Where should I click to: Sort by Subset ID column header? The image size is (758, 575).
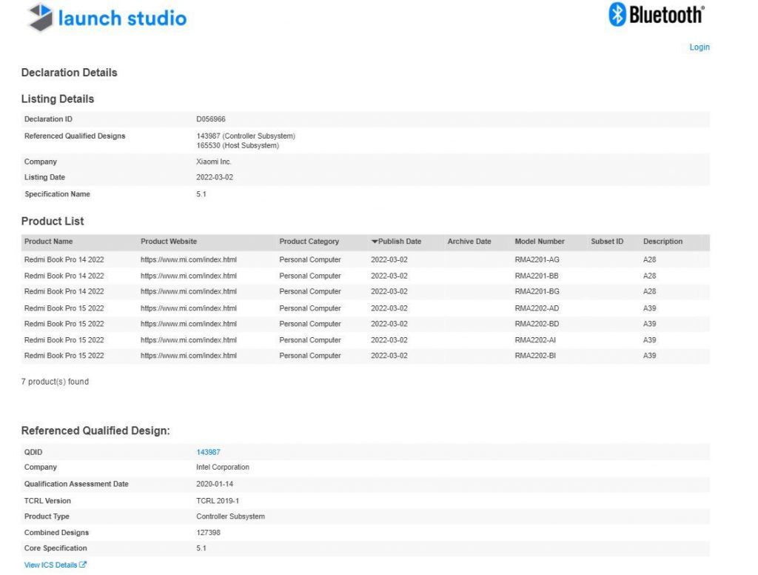[x=607, y=242]
